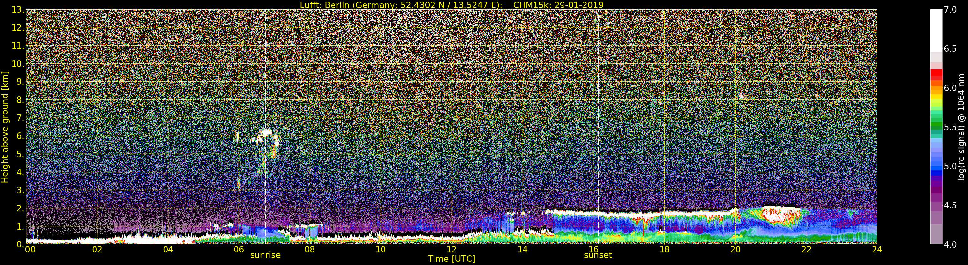The width and height of the screenshot is (968, 265).
Task: Click the height axis tick label '4.'
Action: pos(20,172)
